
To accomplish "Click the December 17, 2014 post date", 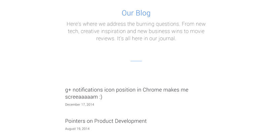I will point(80,105).
